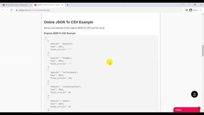Screen dimensions: 204x115
Task: Click the scroll-to-top arrow button
Action: (x=194, y=94)
